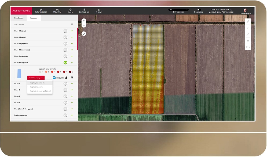Open settings gear for Поле-5(Избушки)
Screen dimensions: 267x157
coord(72,78)
